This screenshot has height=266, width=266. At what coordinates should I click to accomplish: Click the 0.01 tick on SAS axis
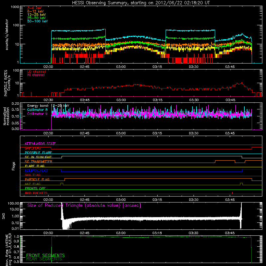tap(15, 228)
